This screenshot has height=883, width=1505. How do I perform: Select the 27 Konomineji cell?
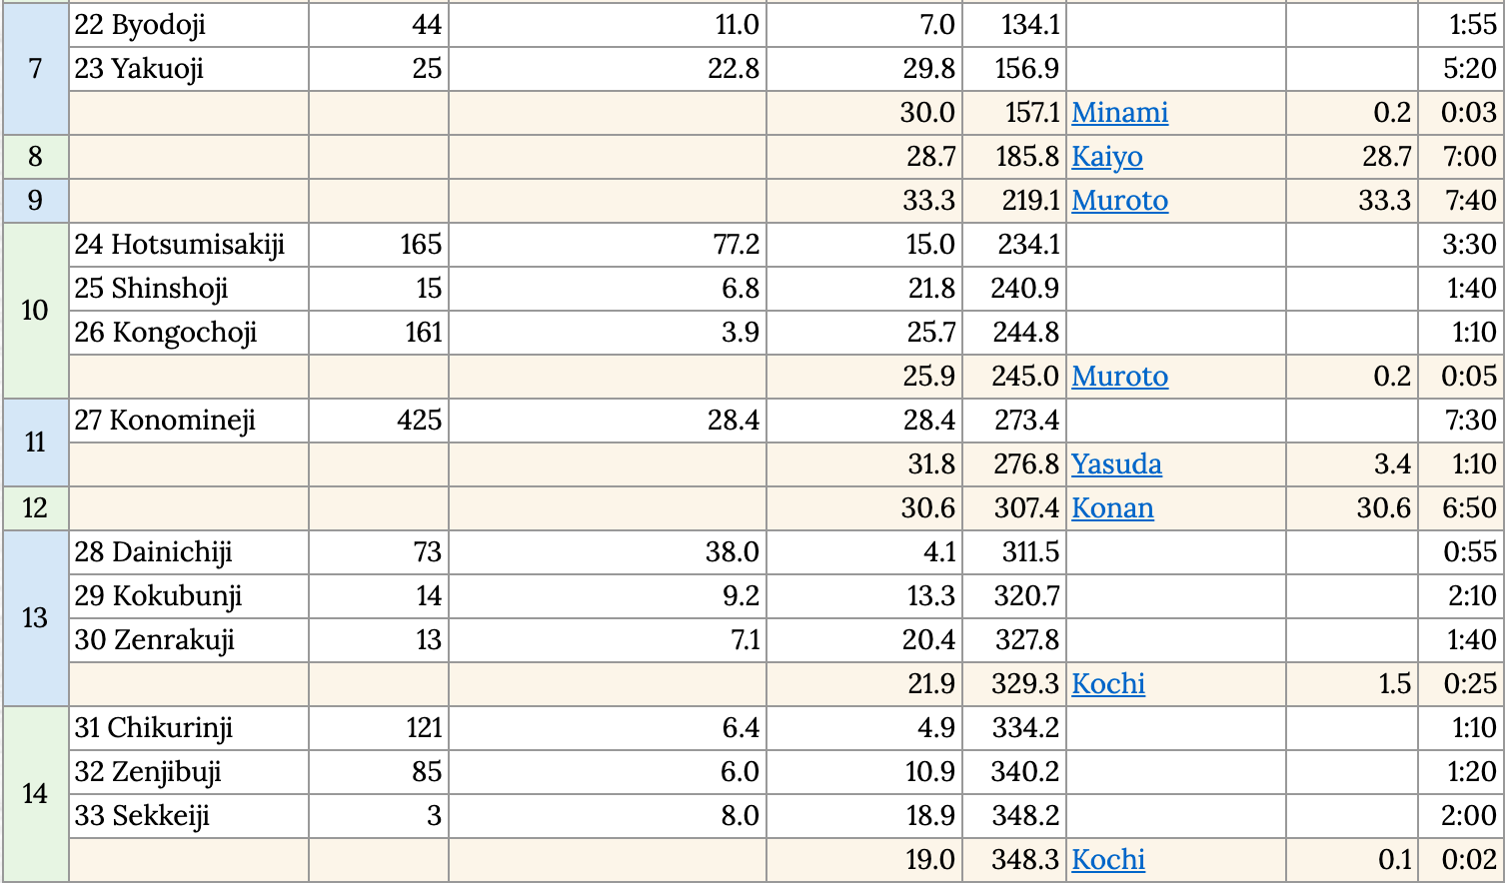[x=189, y=421]
